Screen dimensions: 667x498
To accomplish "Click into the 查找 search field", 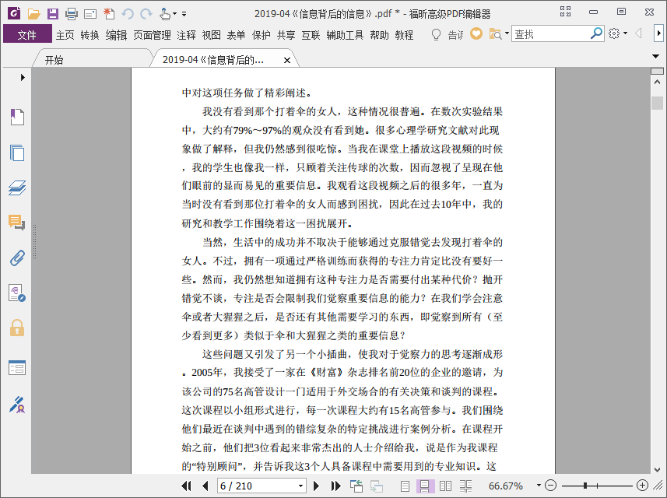I will [550, 34].
